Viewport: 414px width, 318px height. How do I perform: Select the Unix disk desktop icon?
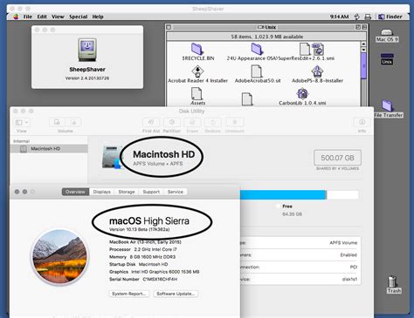tap(387, 58)
